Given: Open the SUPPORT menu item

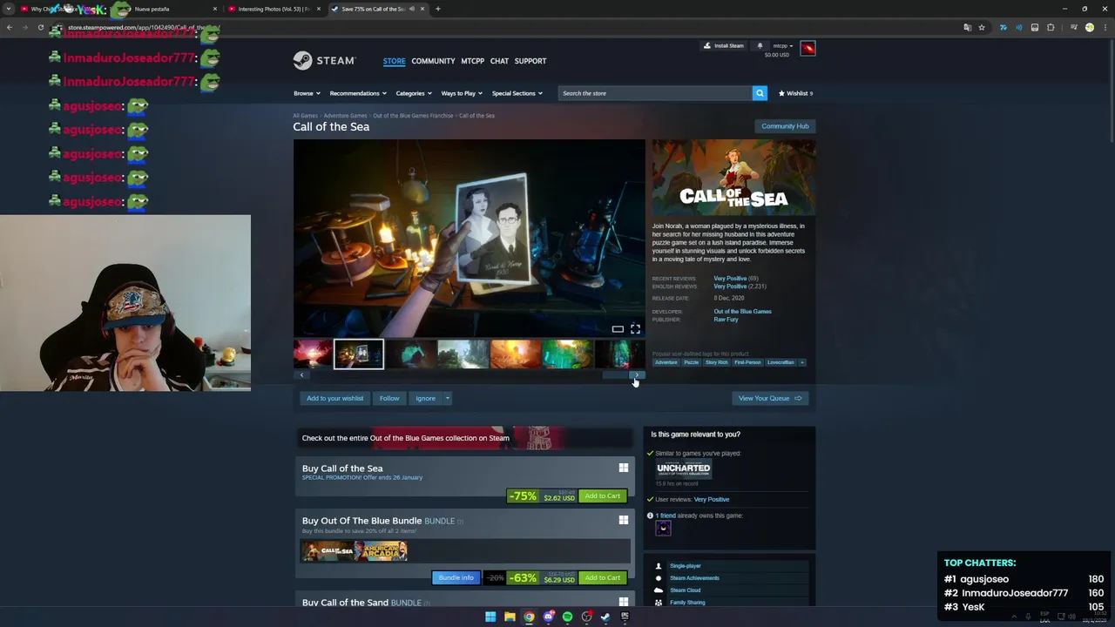Looking at the screenshot, I should click(530, 61).
